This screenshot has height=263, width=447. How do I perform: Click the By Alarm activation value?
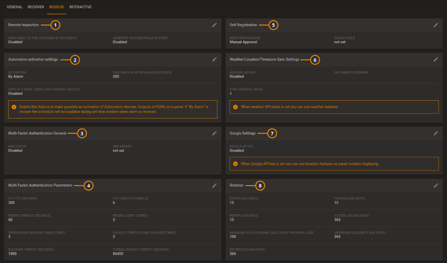click(x=15, y=76)
